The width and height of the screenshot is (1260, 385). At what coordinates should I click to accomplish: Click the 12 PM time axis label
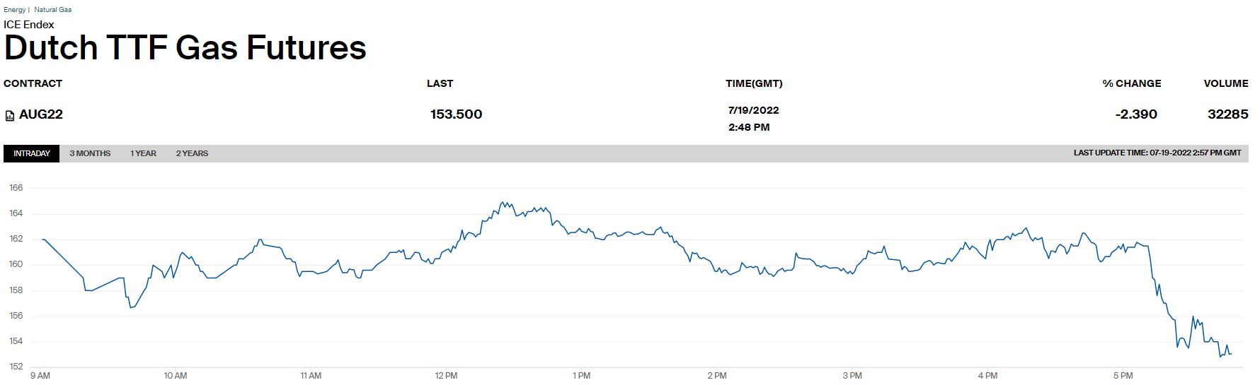(x=446, y=376)
